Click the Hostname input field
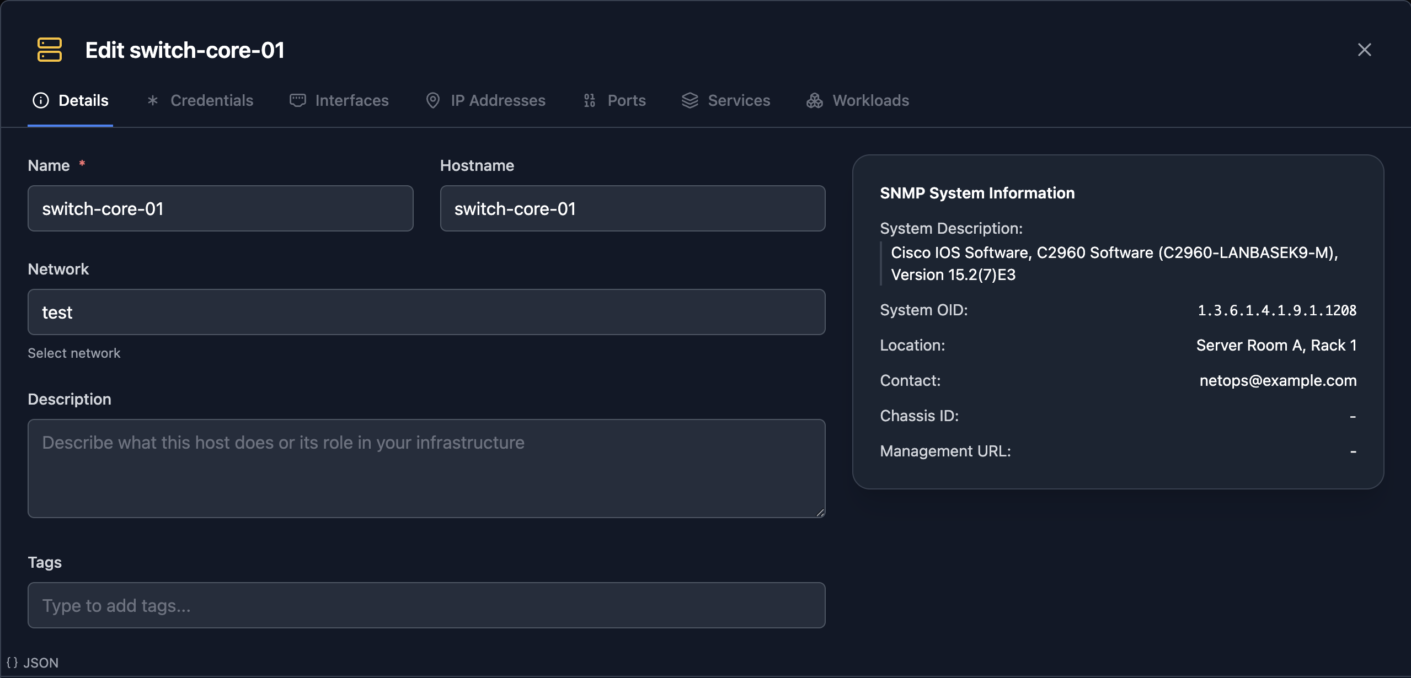 633,208
